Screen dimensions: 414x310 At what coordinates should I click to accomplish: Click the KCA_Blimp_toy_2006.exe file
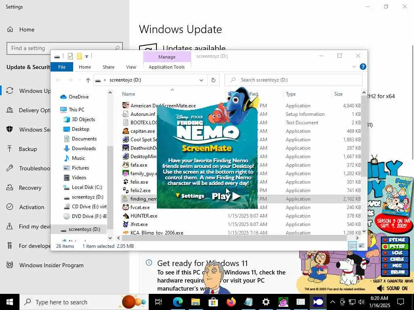pyautogui.click(x=157, y=232)
